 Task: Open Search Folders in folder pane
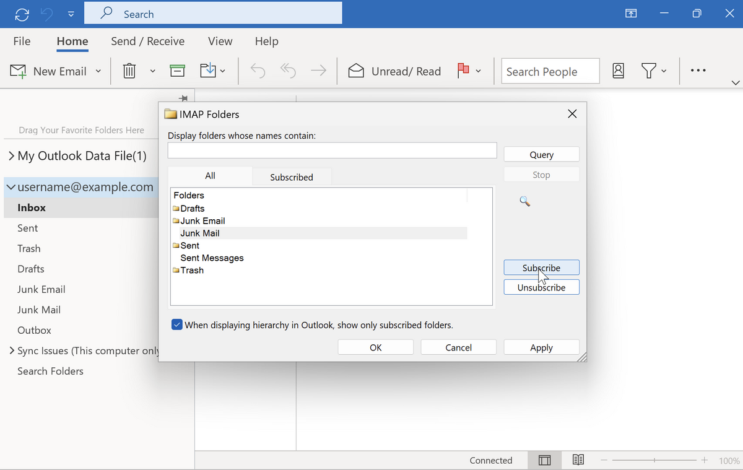(x=50, y=371)
